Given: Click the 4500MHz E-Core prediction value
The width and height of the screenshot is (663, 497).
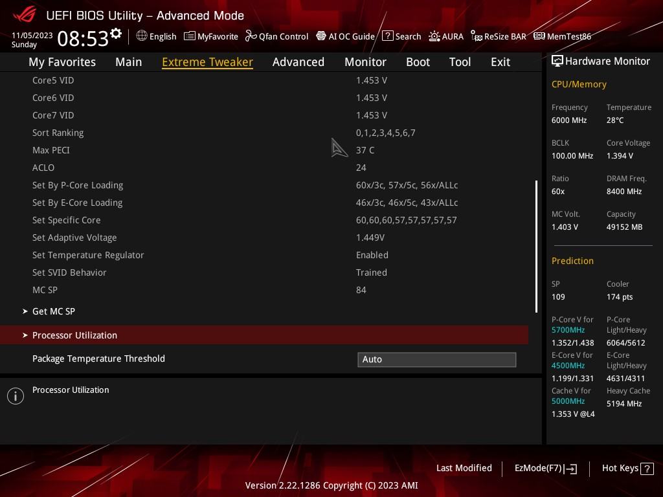Looking at the screenshot, I should point(568,366).
